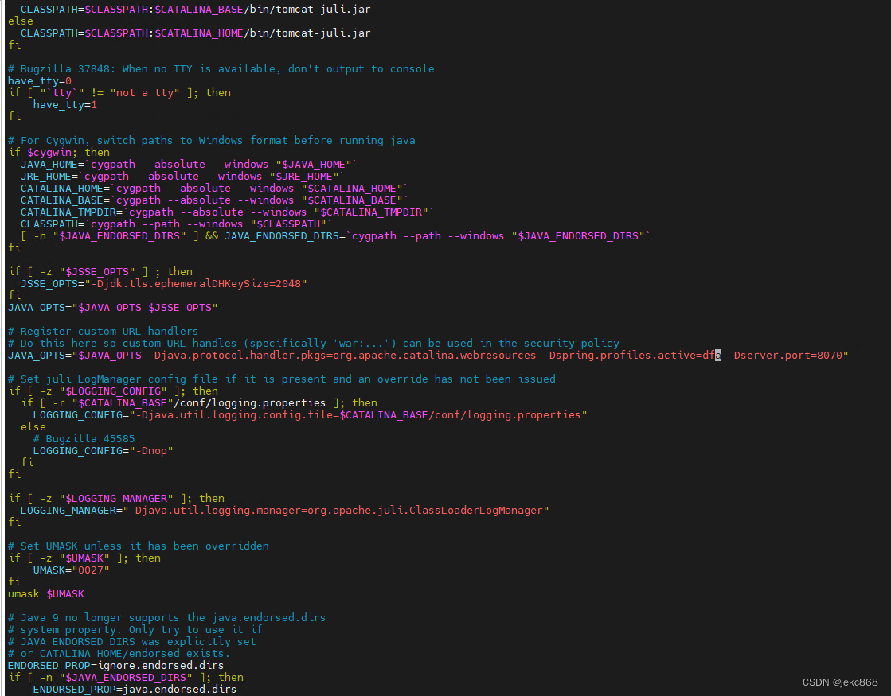This screenshot has width=891, height=696.
Task: Click the 'if [ -z "$JSSE_OPTS" ]' line
Action: (x=100, y=272)
